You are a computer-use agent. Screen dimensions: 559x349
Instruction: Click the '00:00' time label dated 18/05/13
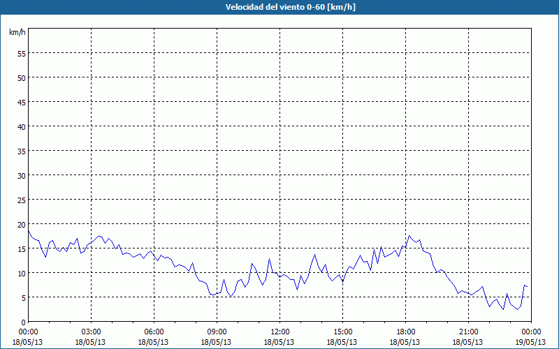click(28, 332)
